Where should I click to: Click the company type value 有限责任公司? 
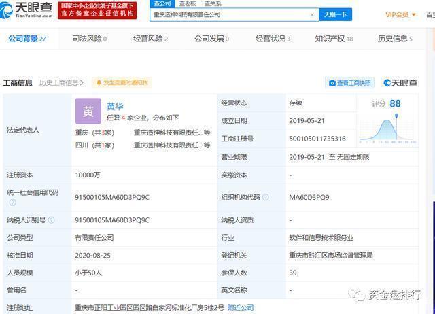94,238
